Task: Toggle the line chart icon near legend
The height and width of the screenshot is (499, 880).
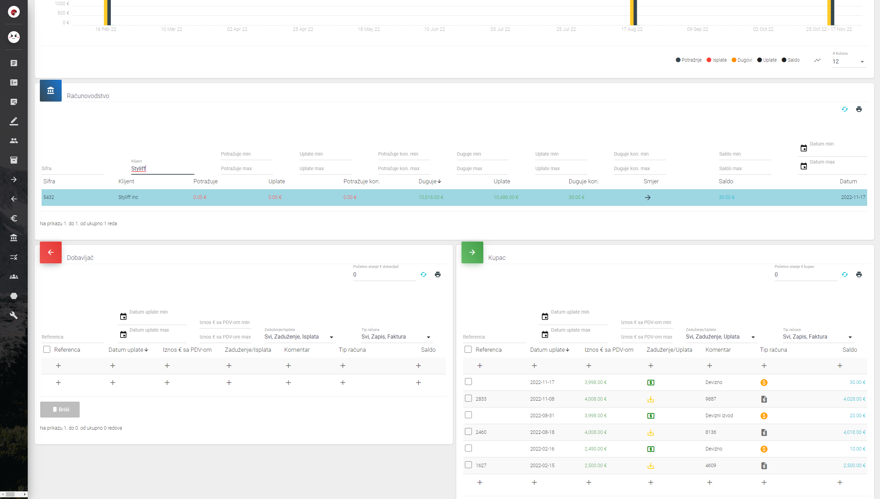Action: (x=817, y=60)
